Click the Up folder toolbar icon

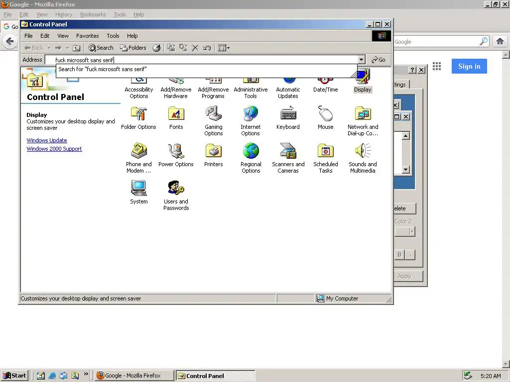point(76,48)
